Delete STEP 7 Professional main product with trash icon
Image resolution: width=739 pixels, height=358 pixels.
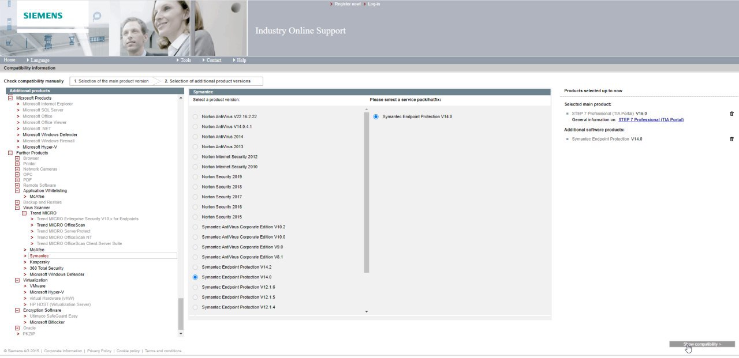731,114
